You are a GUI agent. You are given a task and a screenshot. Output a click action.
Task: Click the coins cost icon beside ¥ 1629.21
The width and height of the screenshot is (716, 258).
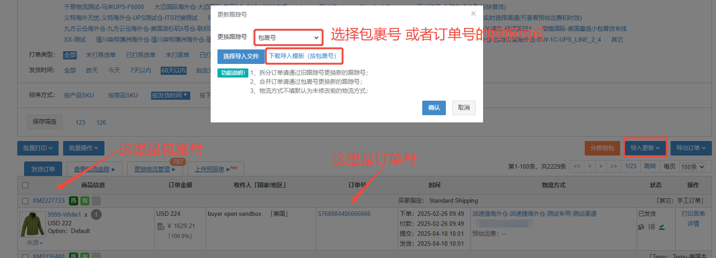tap(160, 226)
